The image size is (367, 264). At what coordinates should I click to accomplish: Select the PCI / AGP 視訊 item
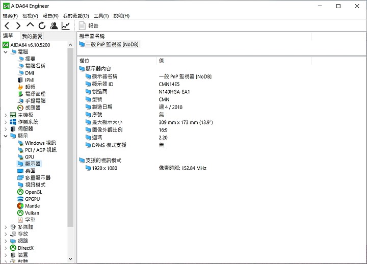41,150
